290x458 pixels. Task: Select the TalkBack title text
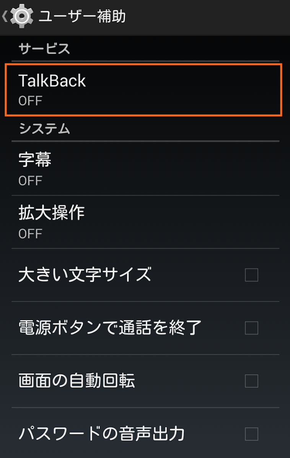point(52,81)
